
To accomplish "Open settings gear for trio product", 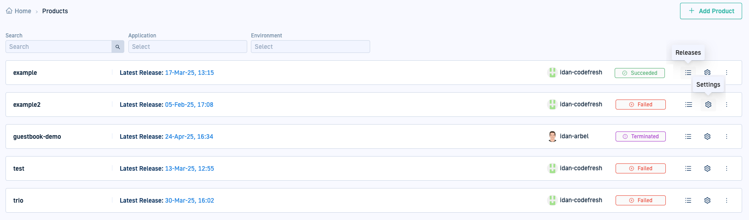I will click(x=707, y=200).
